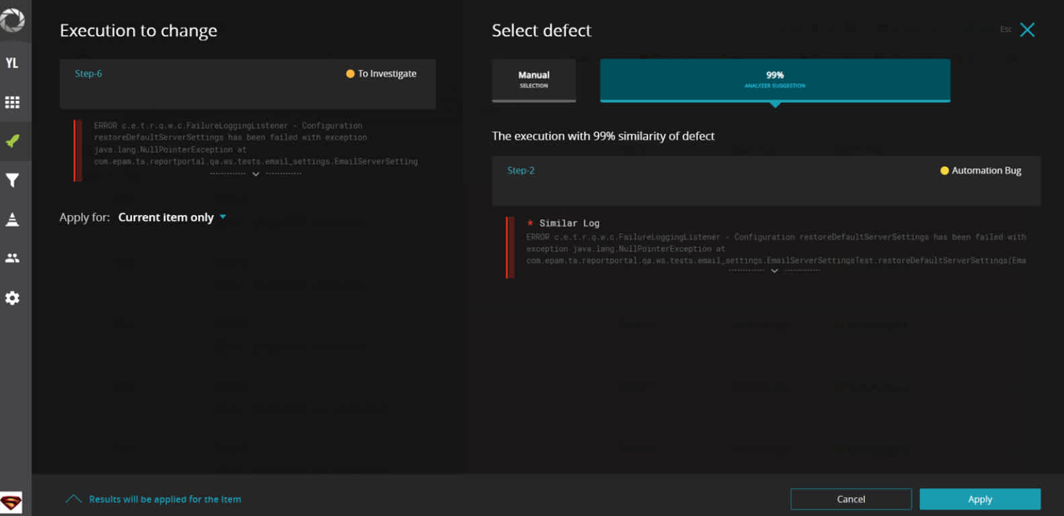Go to Dashboards grid icon

(12, 102)
